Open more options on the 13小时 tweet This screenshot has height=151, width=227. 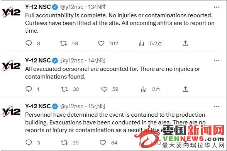click(217, 7)
